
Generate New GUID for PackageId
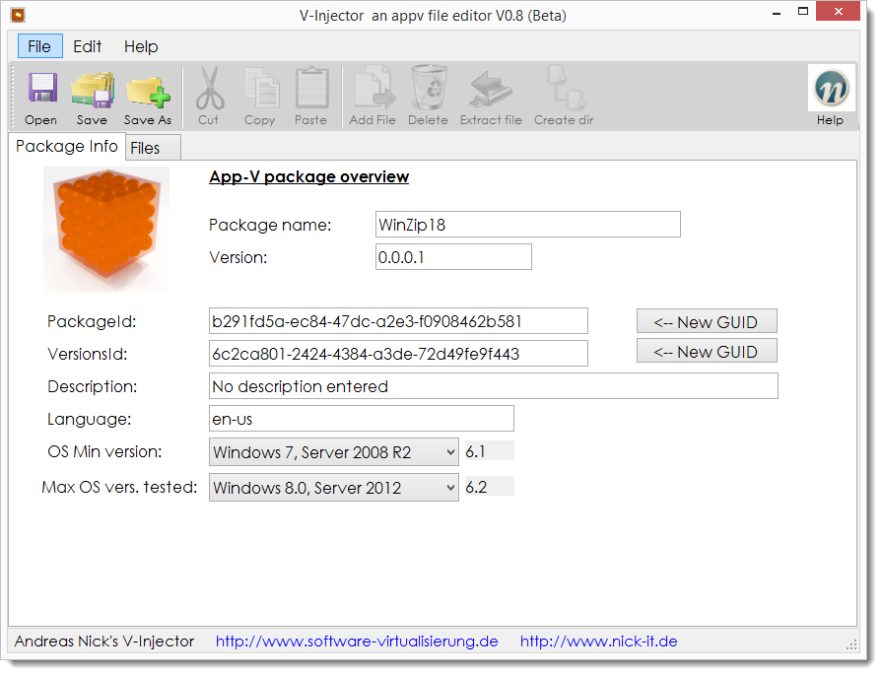click(x=707, y=322)
